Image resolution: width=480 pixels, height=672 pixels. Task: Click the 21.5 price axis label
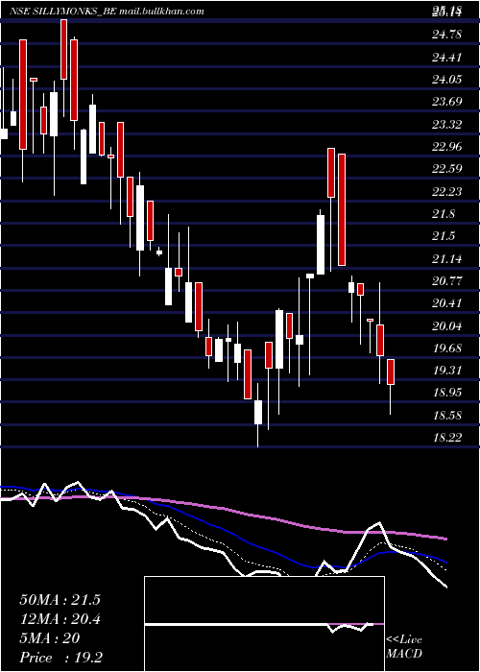(444, 236)
